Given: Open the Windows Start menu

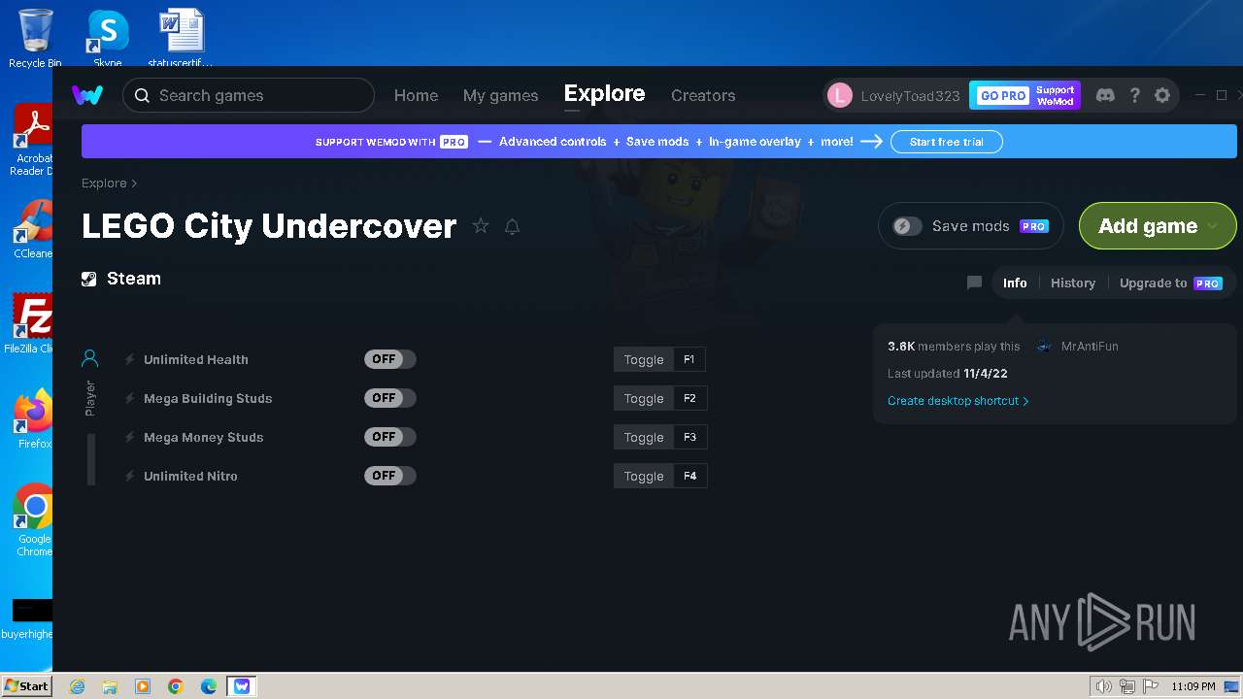Looking at the screenshot, I should click(26, 685).
